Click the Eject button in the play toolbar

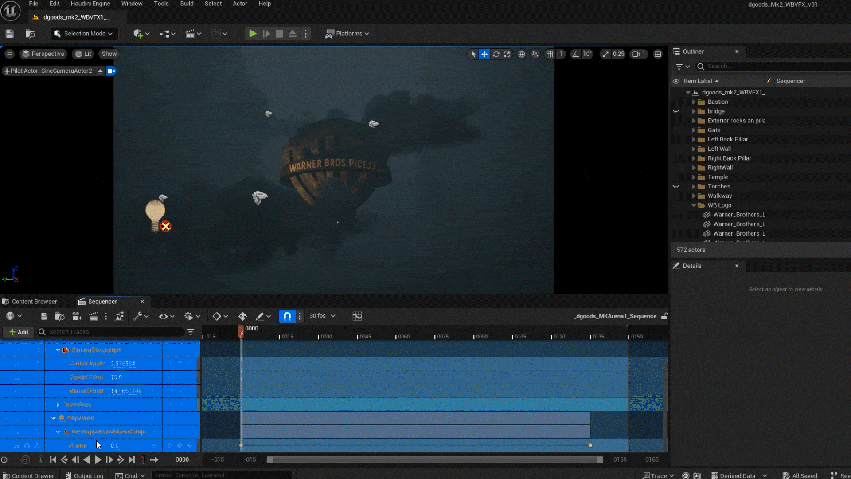click(293, 34)
